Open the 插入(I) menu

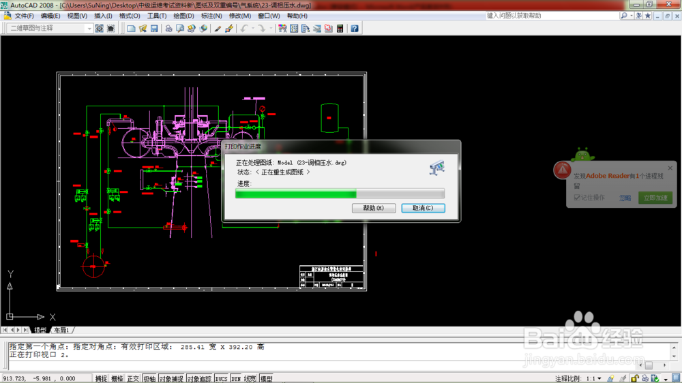tap(103, 16)
